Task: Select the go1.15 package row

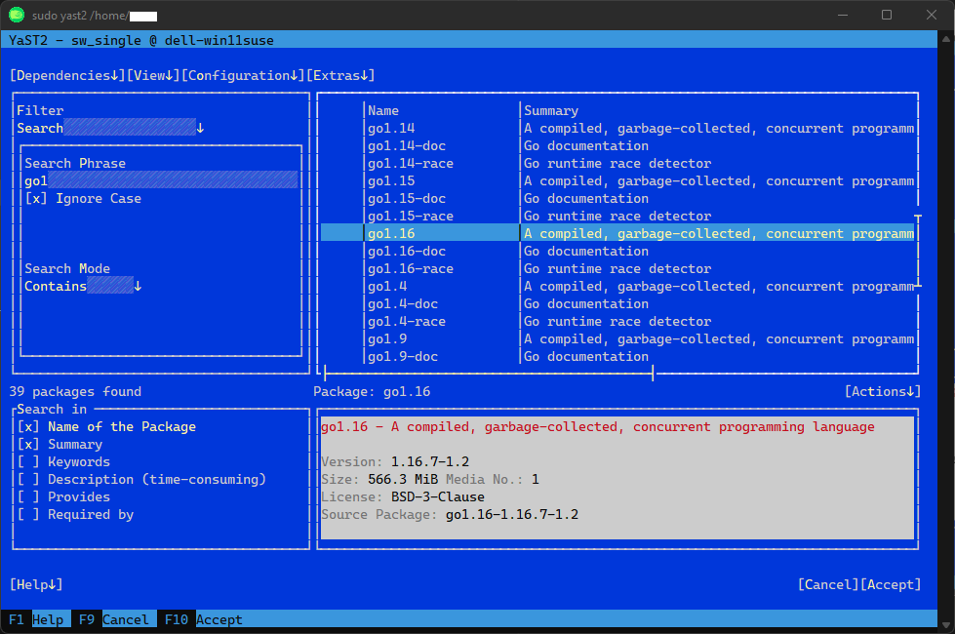Action: (x=617, y=180)
